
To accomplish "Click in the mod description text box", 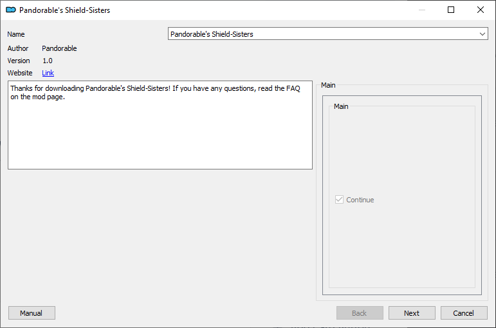I will pyautogui.click(x=160, y=125).
